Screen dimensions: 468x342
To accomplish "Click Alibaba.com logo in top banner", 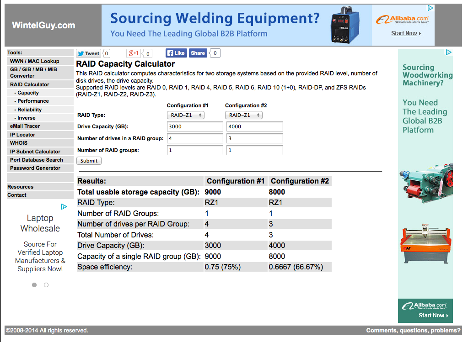I will tap(402, 20).
